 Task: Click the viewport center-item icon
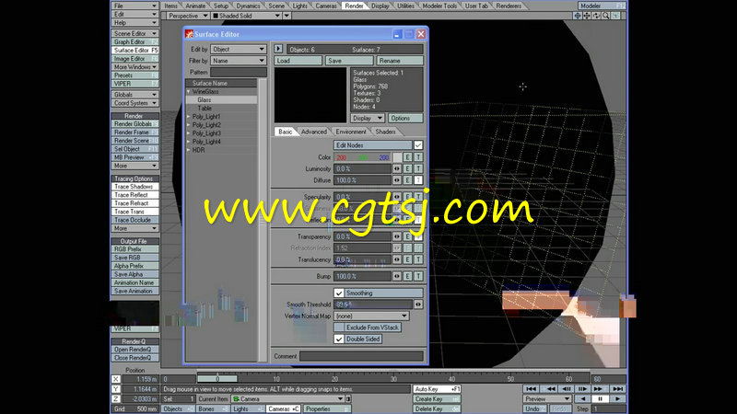point(578,16)
